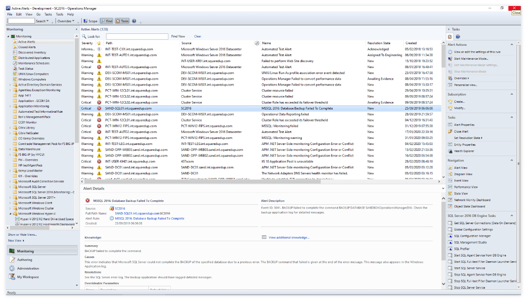Click the Help question mark toolbar icon
The height and width of the screenshot is (301, 527).
[134, 21]
